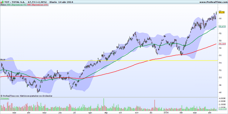Screen dimensions: 228x114
Task: Click the tall red volume bar in December
Action: pos(155,105)
